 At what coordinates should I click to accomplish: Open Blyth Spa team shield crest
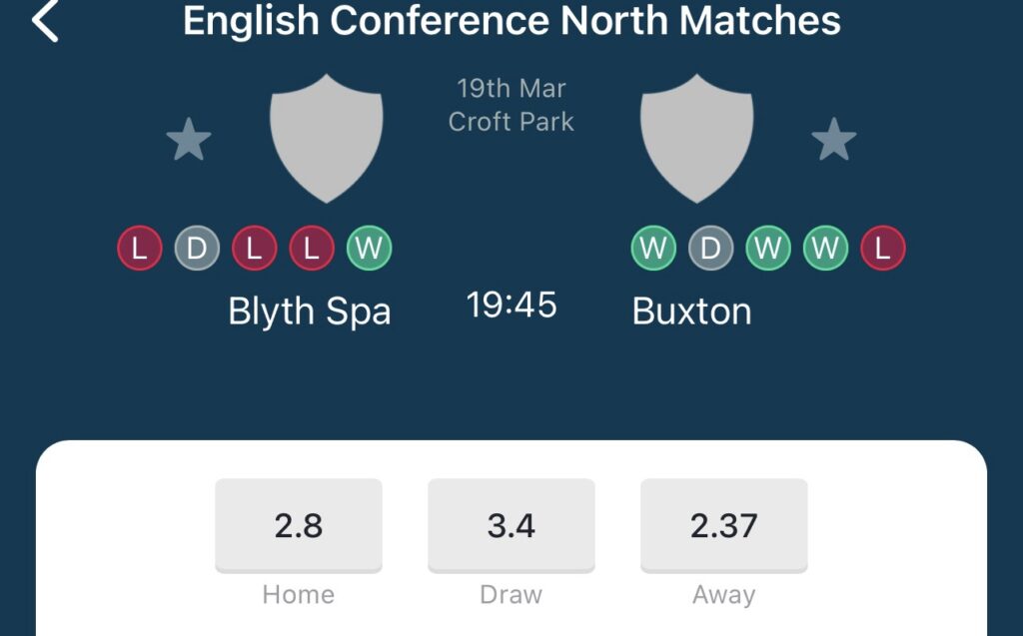click(327, 139)
